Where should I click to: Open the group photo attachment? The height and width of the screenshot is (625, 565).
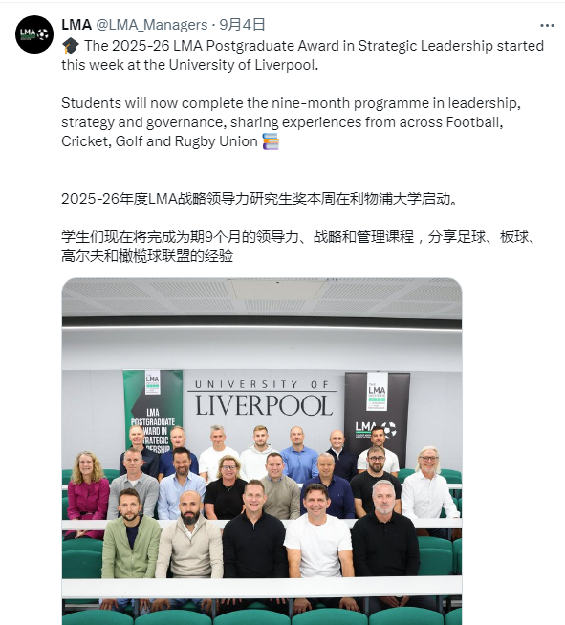[x=262, y=451]
